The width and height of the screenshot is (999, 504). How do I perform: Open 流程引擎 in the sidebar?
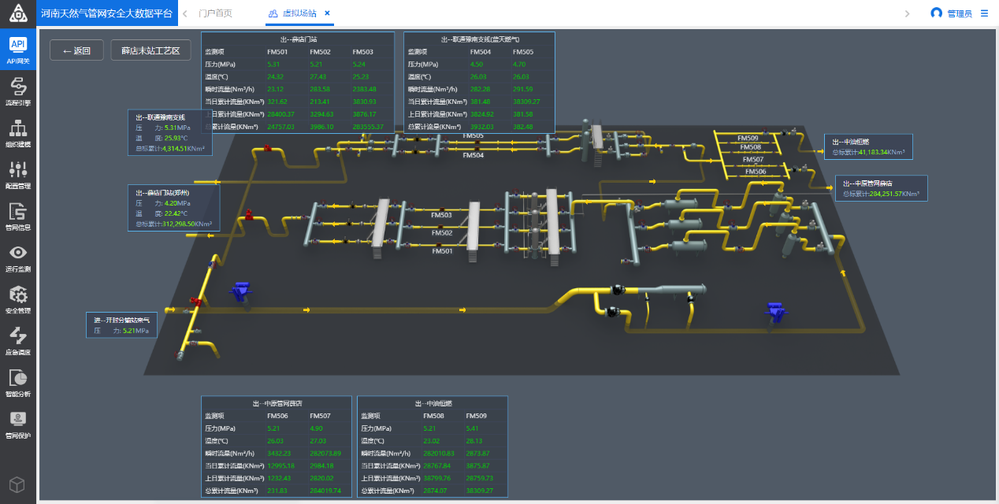pos(17,91)
